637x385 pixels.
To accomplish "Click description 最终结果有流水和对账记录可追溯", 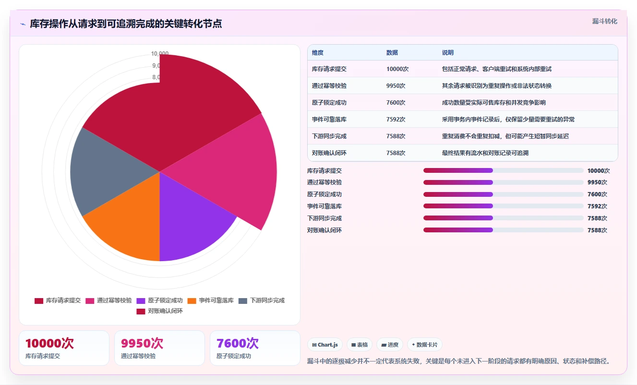I will click(x=485, y=153).
